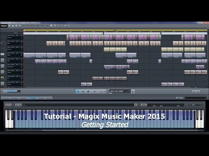Open the File menu

point(24,26)
